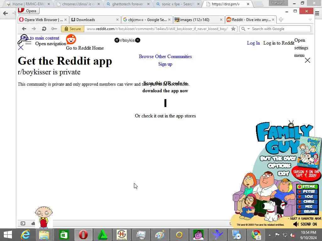
Task: Click the muted volume tray icon
Action: click(292, 235)
